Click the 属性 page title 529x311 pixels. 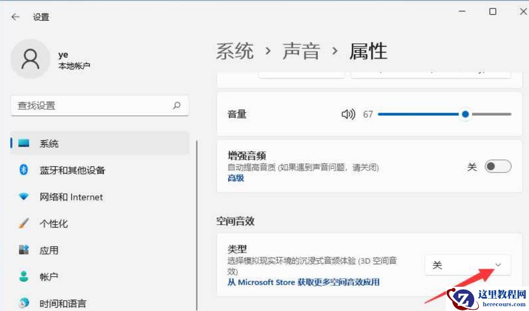pos(368,51)
